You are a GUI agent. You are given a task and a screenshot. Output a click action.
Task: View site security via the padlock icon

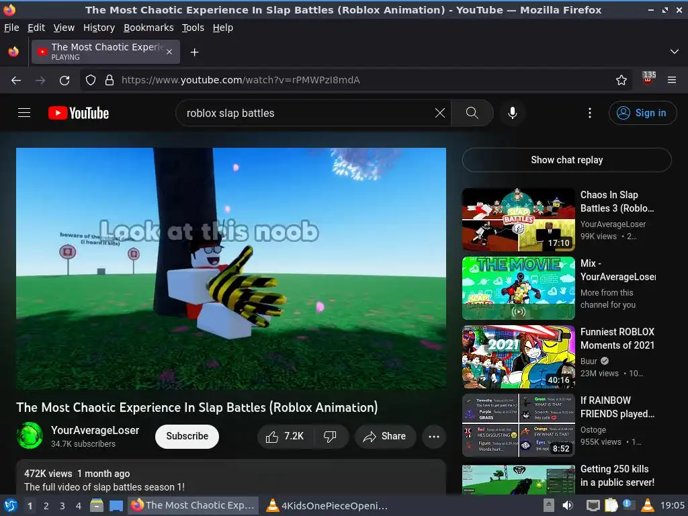click(110, 81)
